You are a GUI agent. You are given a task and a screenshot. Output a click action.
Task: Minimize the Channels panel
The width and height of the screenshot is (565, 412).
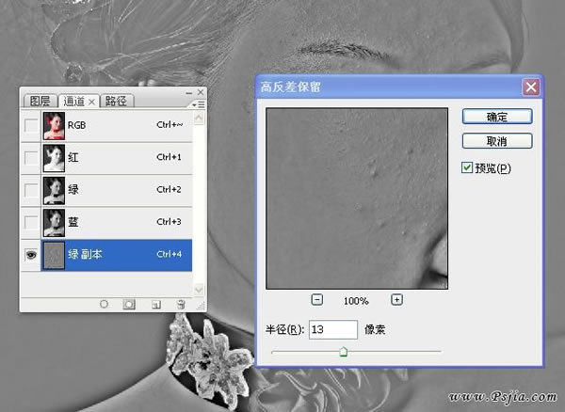189,93
